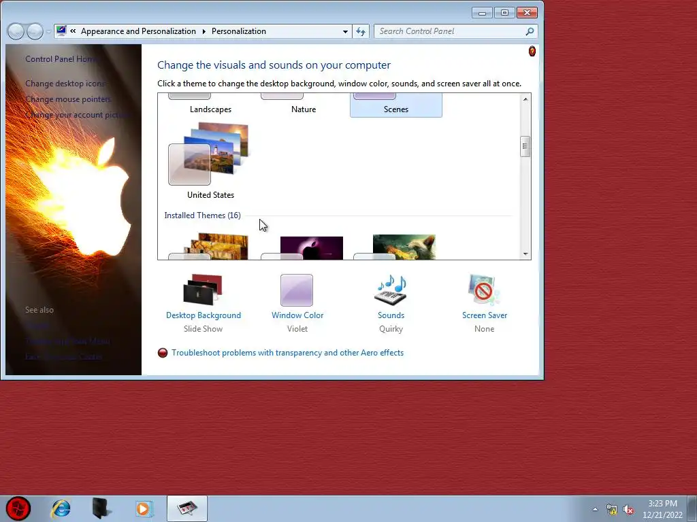Open the Window Color violet swatch

pyautogui.click(x=297, y=290)
